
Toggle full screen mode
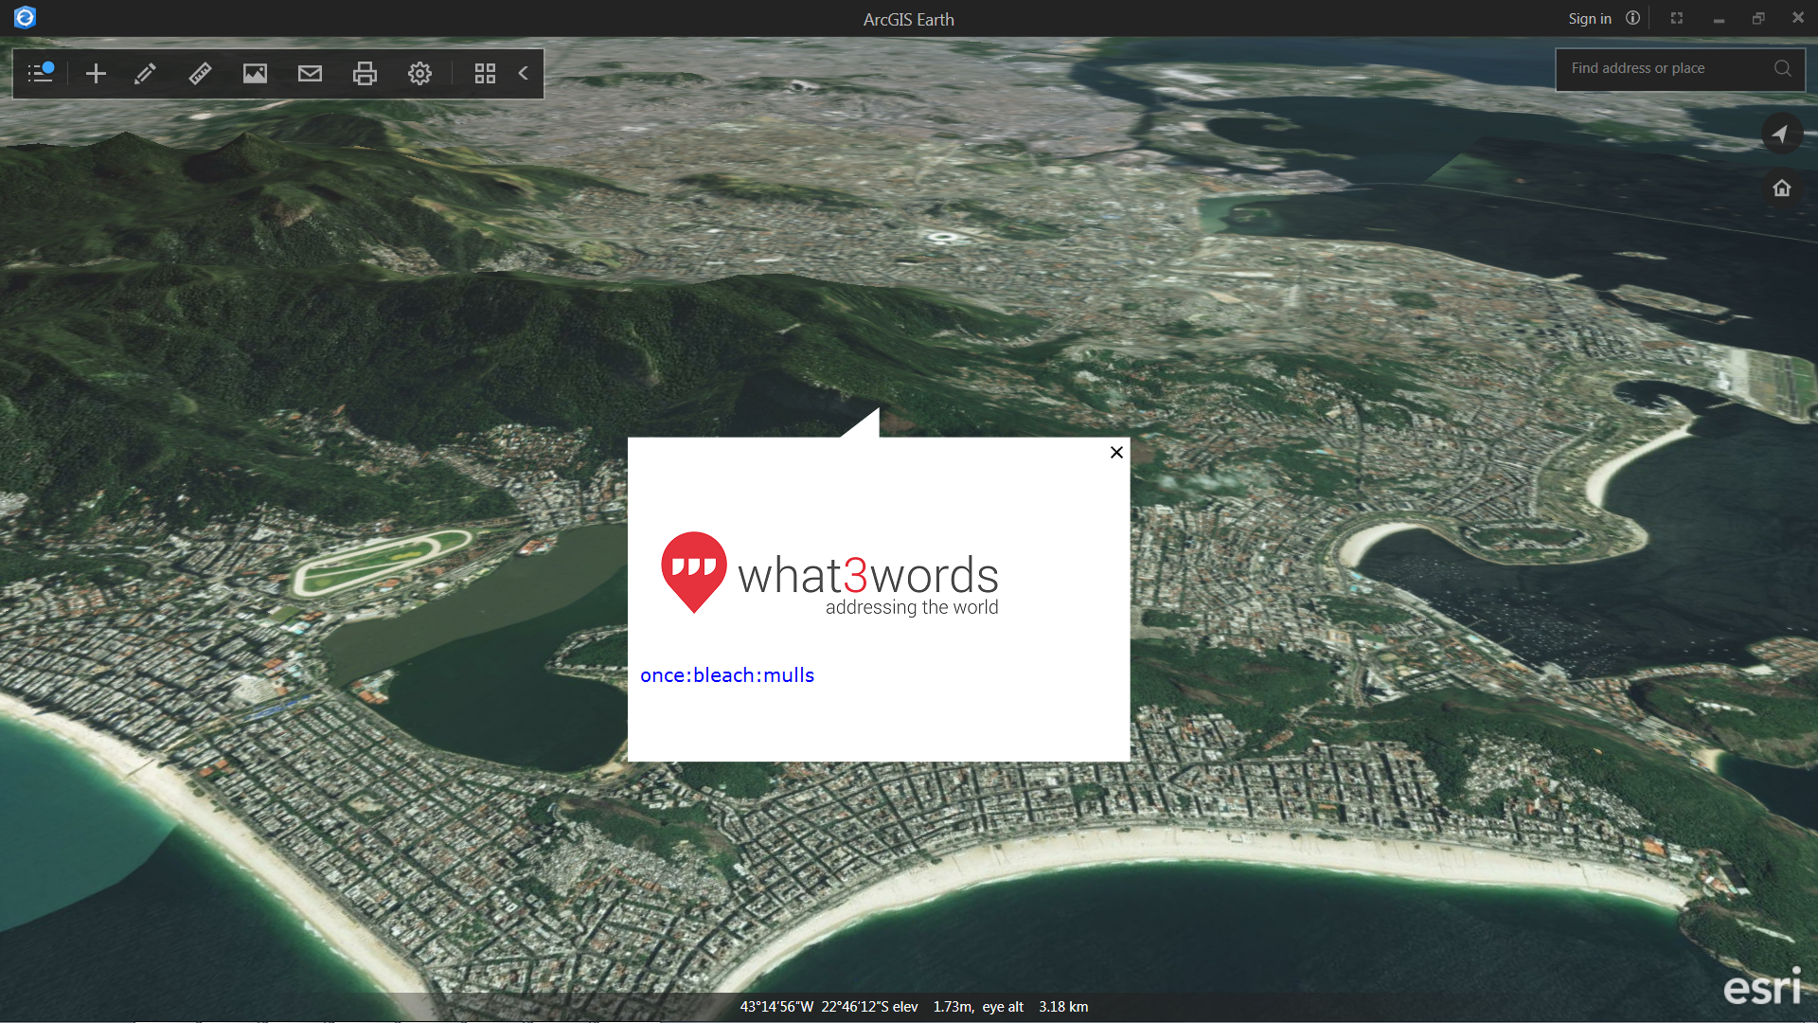pyautogui.click(x=1676, y=18)
